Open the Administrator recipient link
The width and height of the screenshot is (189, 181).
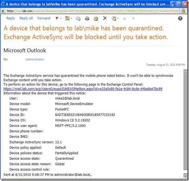(x=35, y=59)
